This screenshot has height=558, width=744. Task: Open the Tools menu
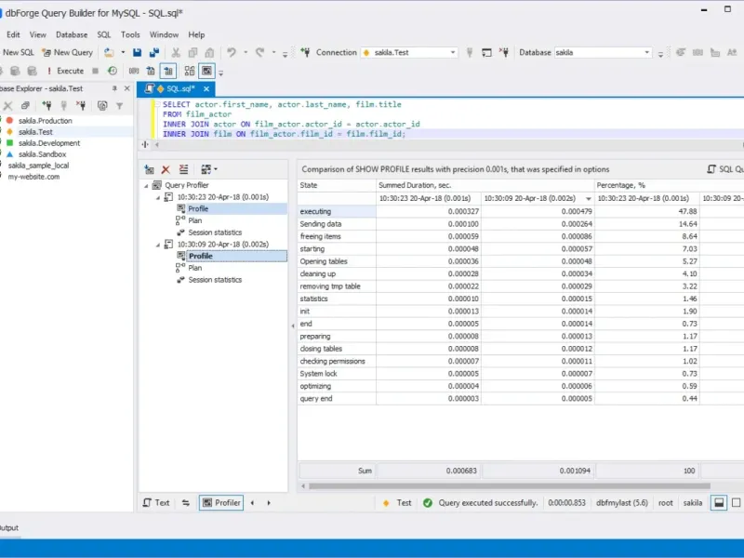(x=130, y=34)
